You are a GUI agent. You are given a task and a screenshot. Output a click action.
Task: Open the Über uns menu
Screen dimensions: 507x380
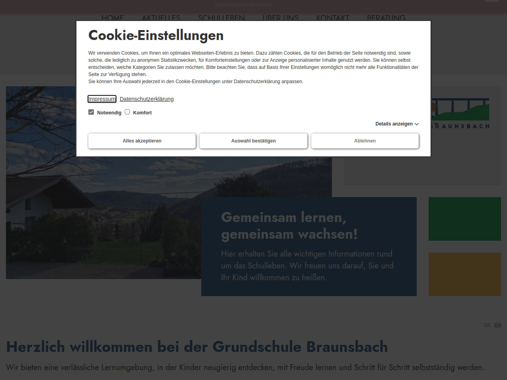click(280, 18)
